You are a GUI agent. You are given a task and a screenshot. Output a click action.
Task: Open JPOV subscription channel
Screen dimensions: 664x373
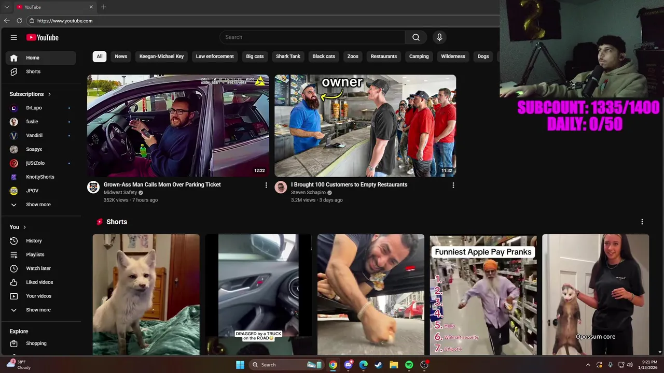tap(41, 191)
